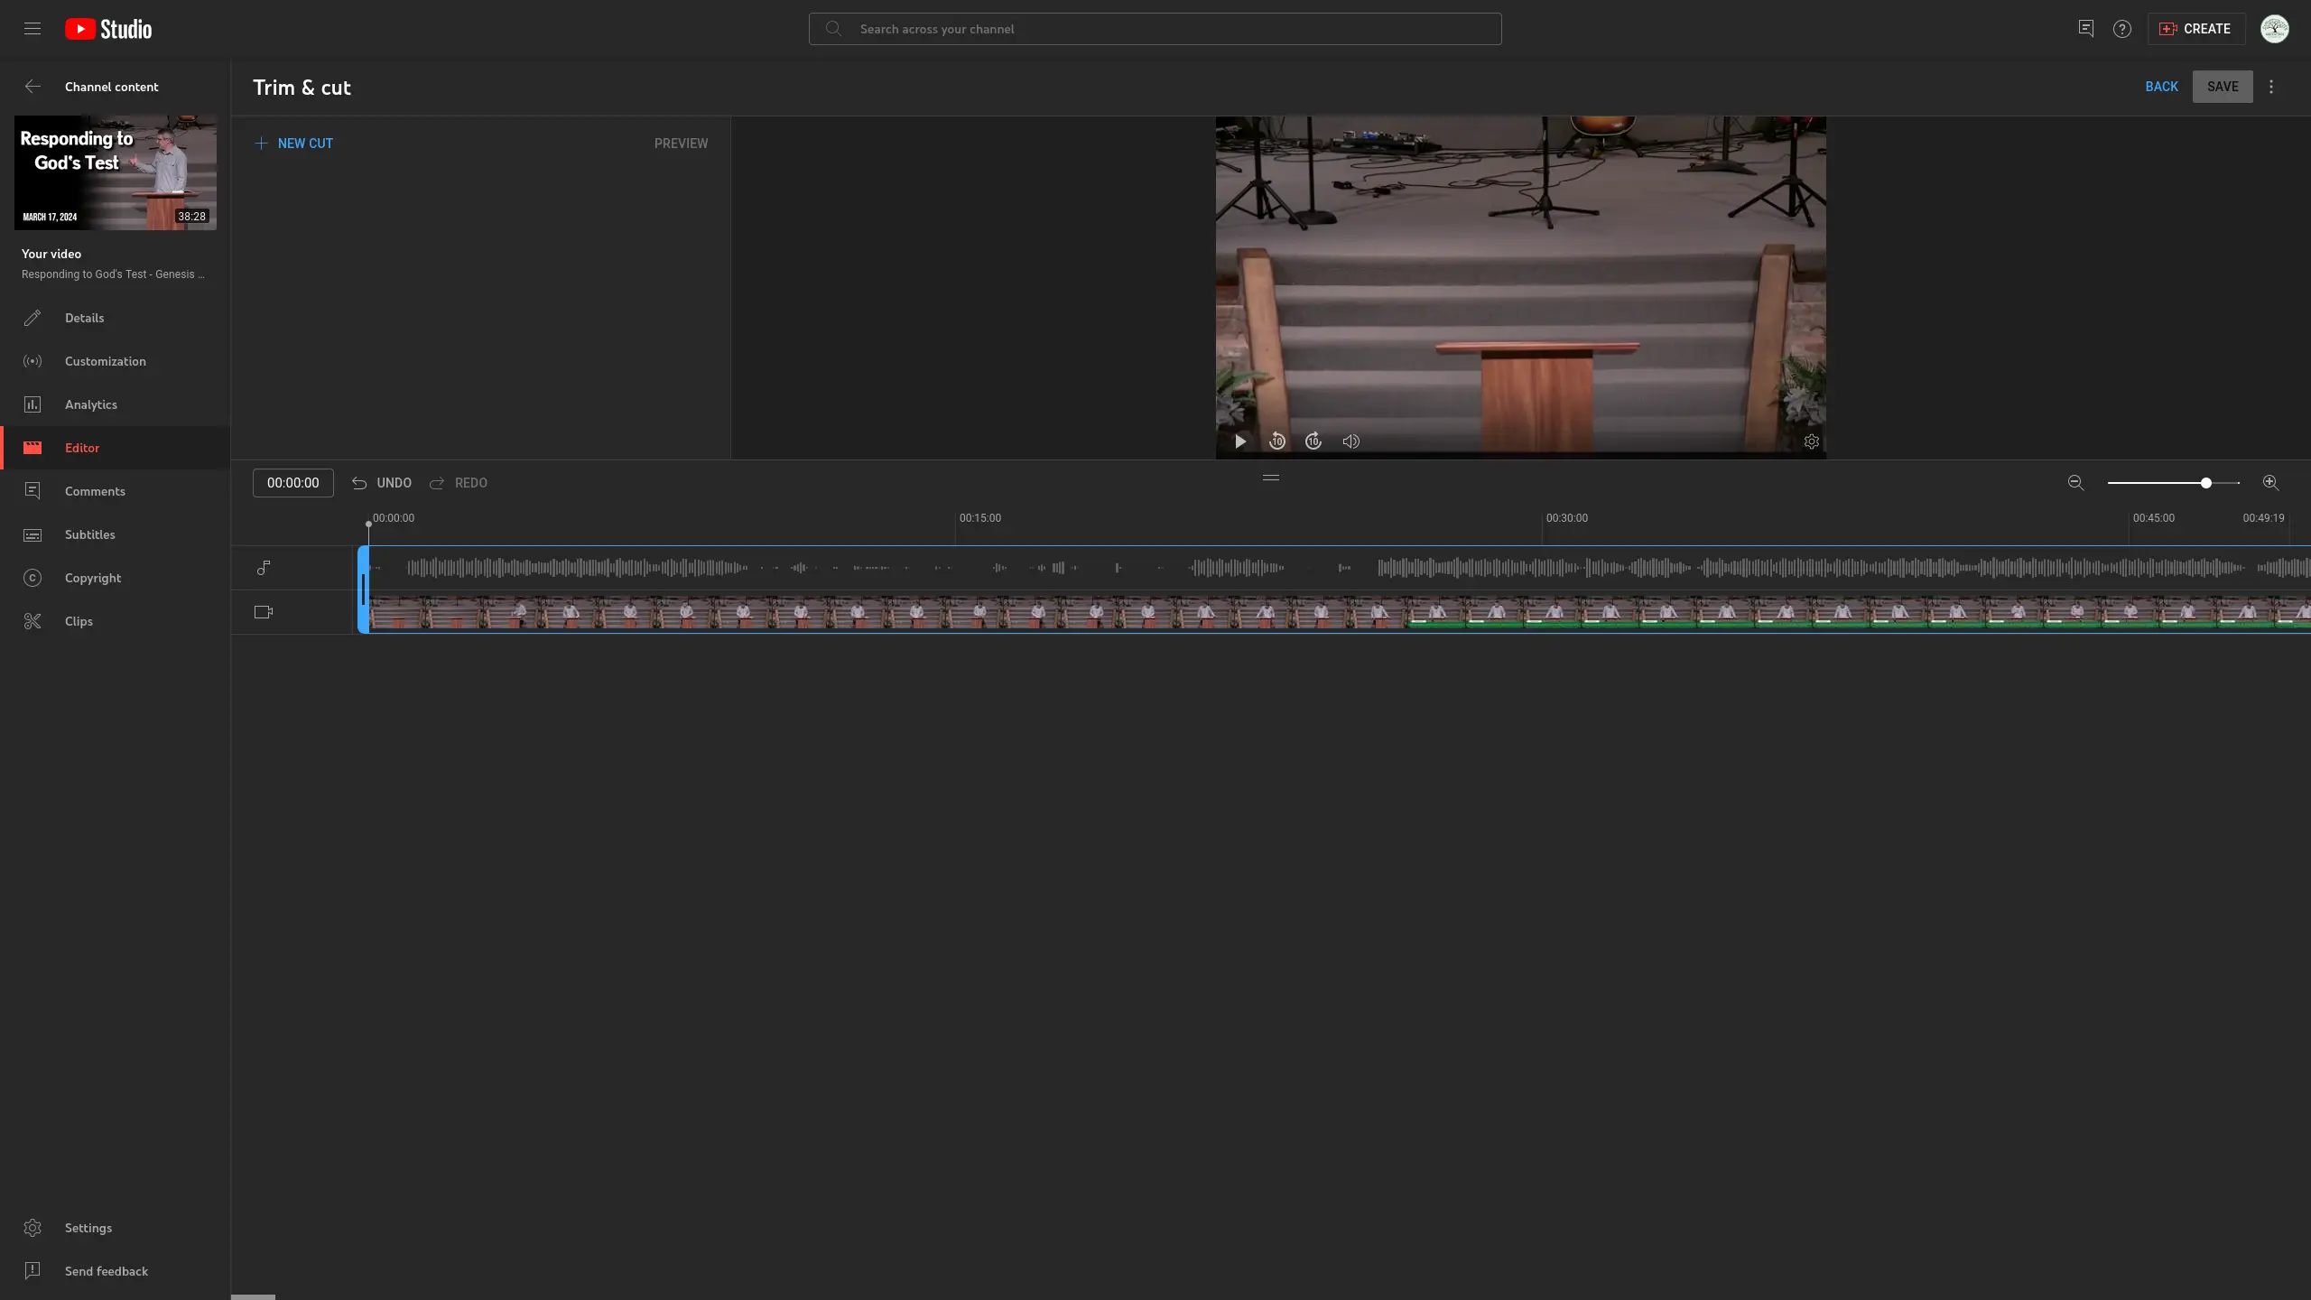Open Subtitles in sidebar
The height and width of the screenshot is (1300, 2311).
pos(89,534)
